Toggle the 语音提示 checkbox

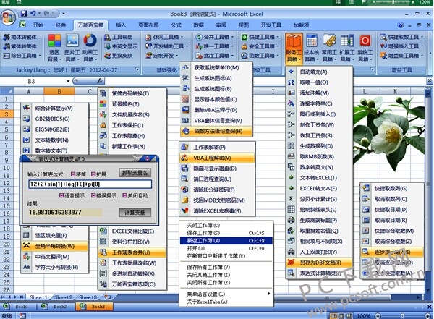(61, 195)
